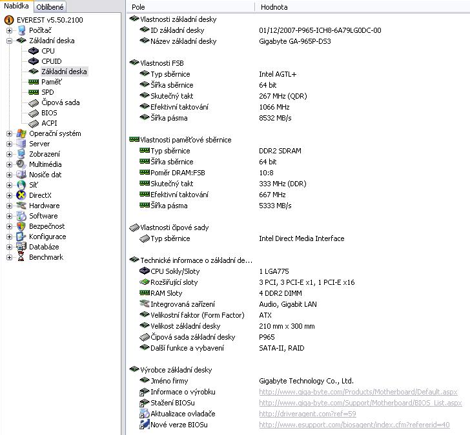Expand the Multimédia tree node
Screen dimensions: 470x435
[9, 164]
